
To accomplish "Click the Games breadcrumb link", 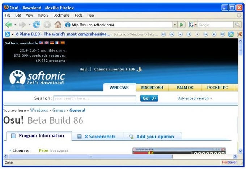I will (x=59, y=110).
